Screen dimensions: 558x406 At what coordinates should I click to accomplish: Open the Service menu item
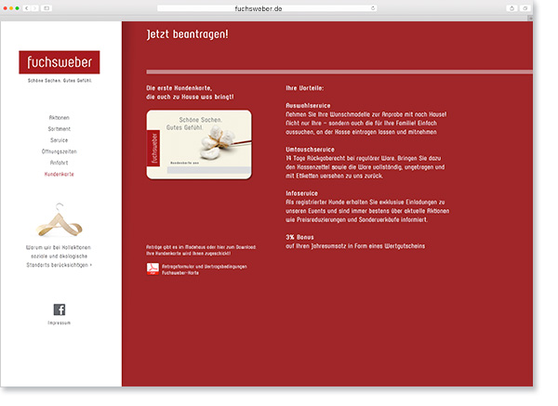[x=60, y=140]
